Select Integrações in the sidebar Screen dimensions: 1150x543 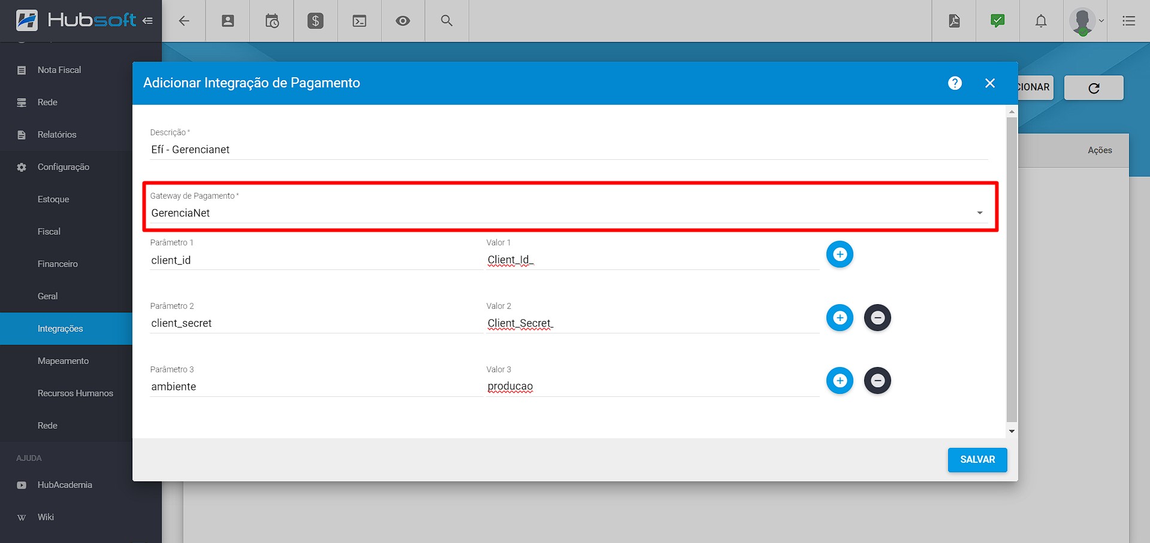(66, 329)
